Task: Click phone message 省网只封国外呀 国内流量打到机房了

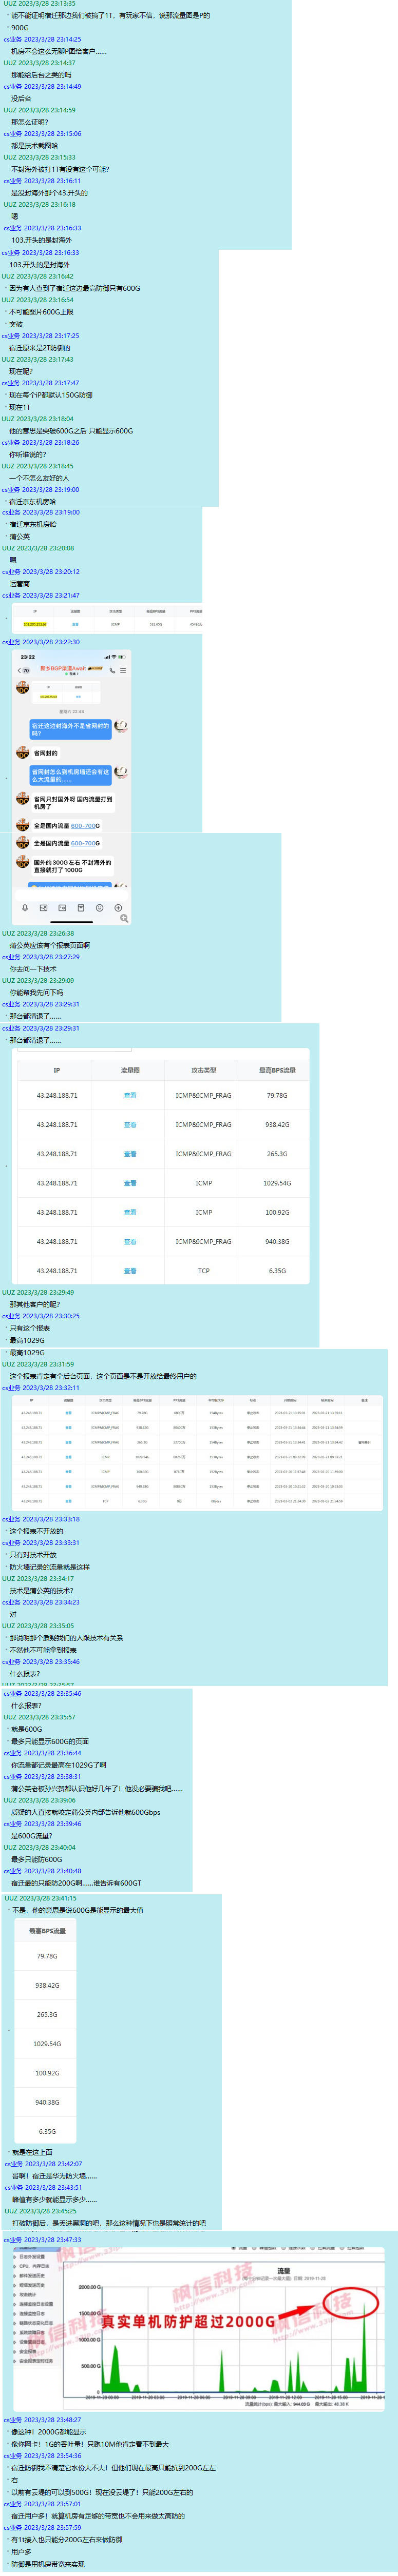Action: [x=73, y=803]
